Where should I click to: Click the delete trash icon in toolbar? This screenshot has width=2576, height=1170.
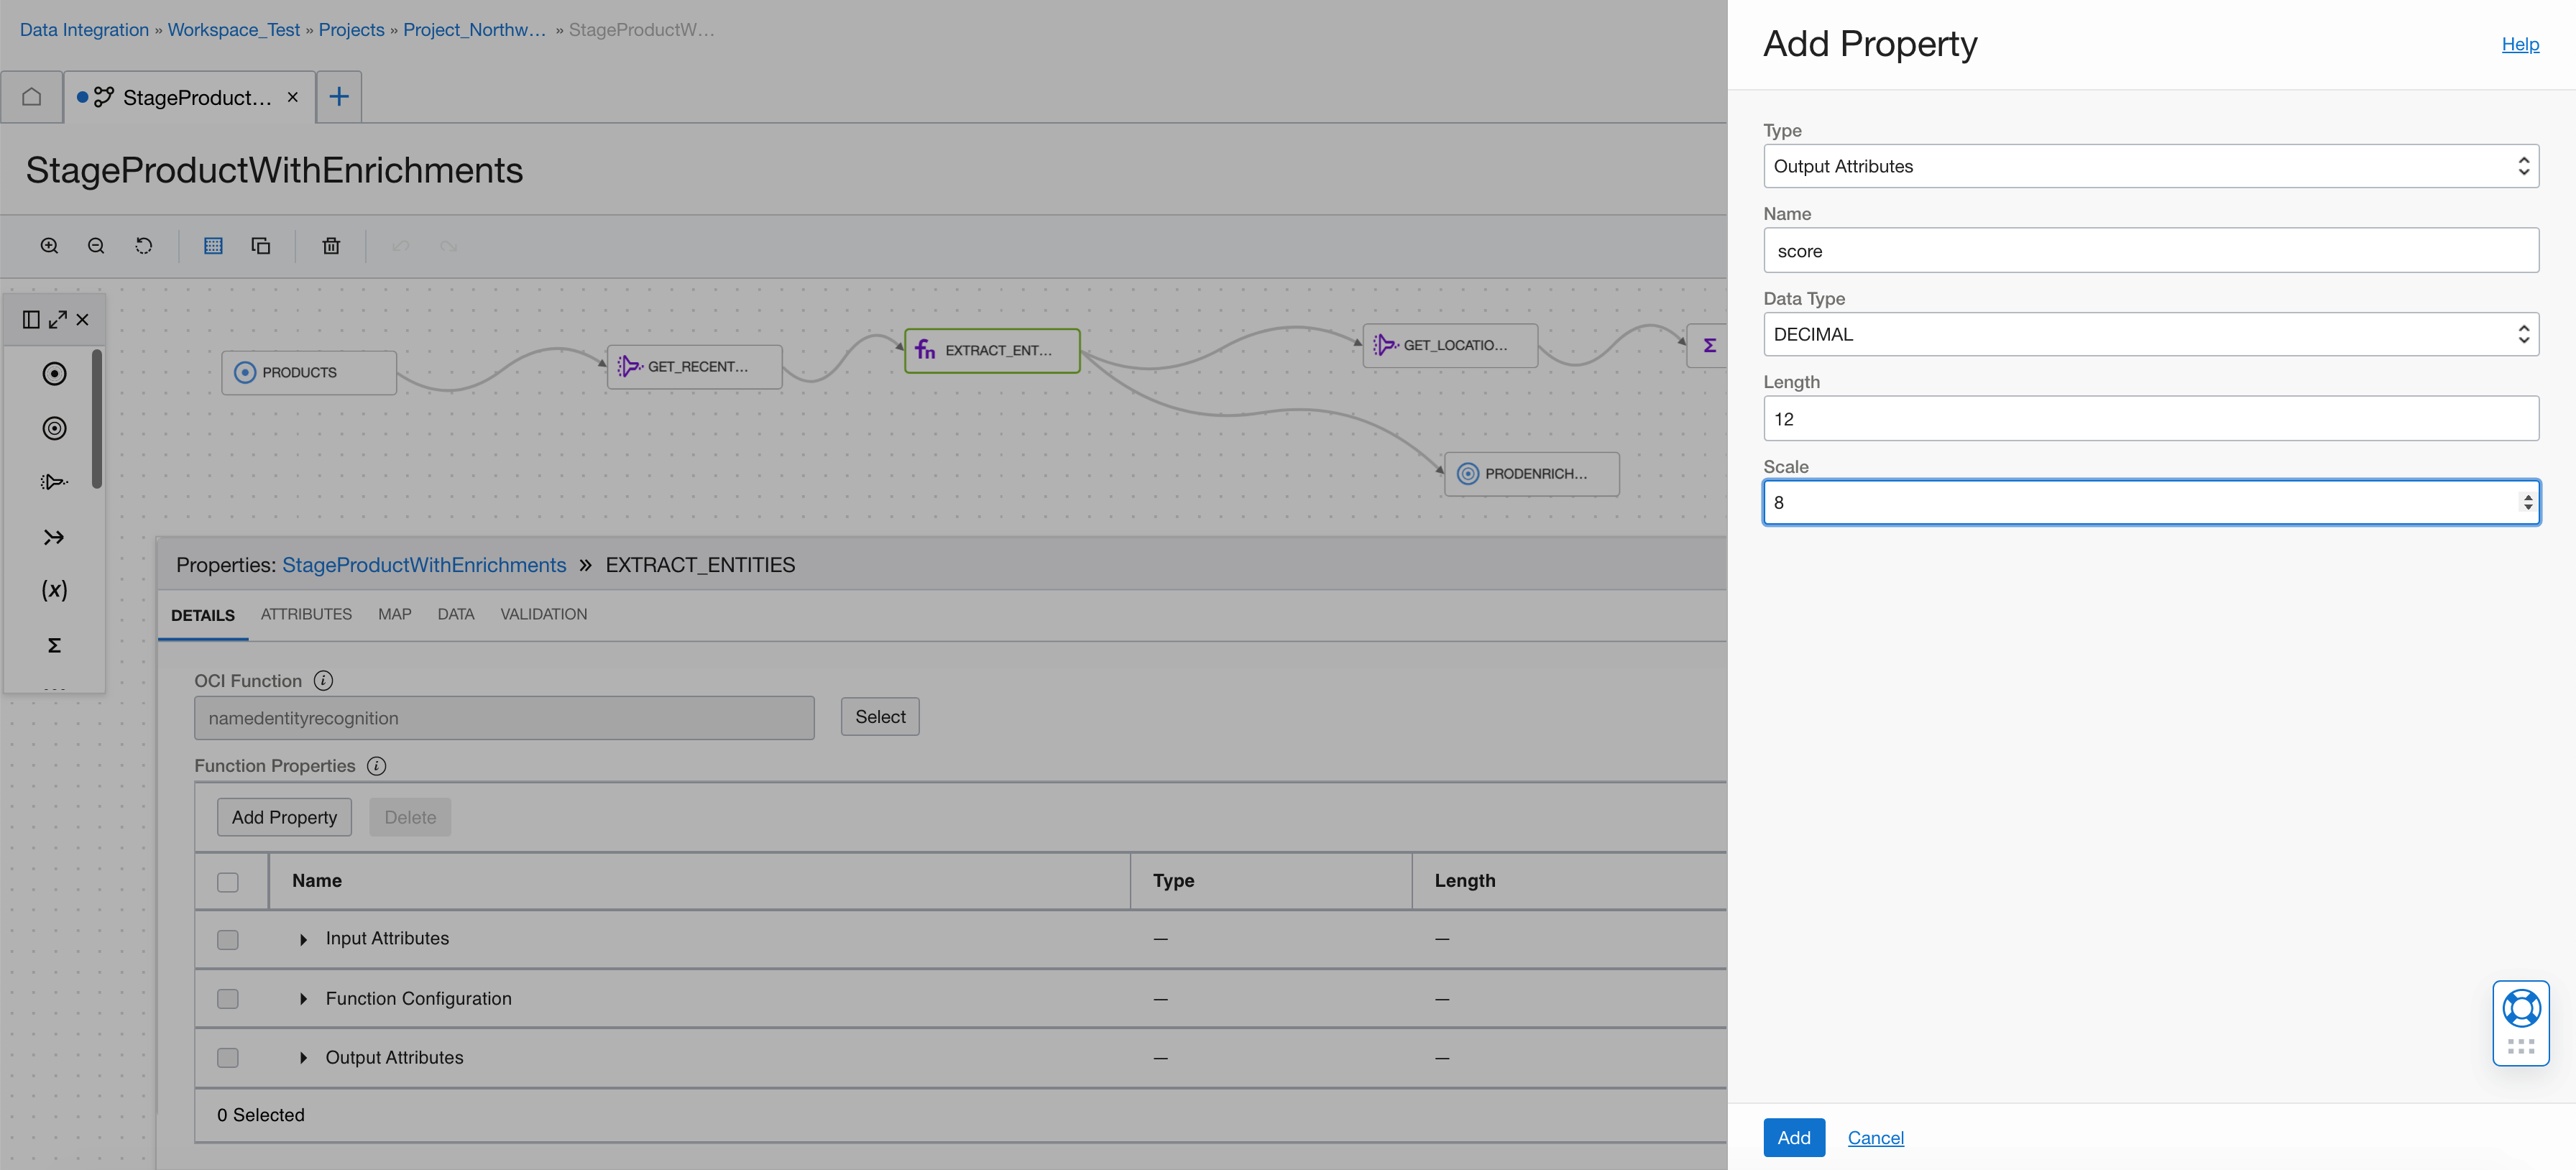click(331, 246)
